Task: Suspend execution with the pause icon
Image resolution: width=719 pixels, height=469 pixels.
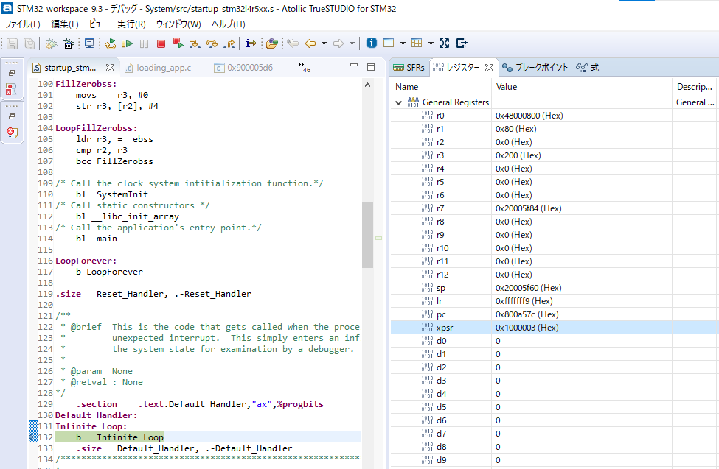Action: coord(144,43)
